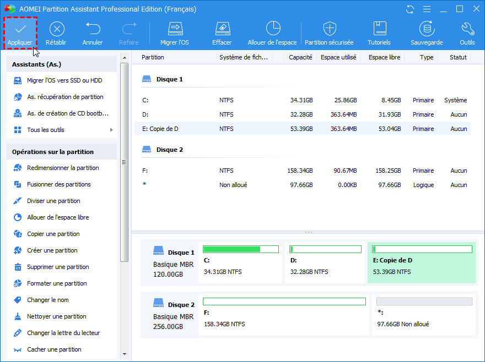Choose Fusionner des partitions operation

(x=58, y=184)
